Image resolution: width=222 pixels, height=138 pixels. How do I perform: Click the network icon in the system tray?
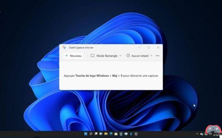206,134
